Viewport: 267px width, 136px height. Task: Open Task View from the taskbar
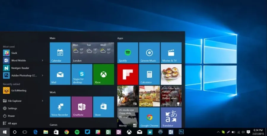[x=25, y=132]
